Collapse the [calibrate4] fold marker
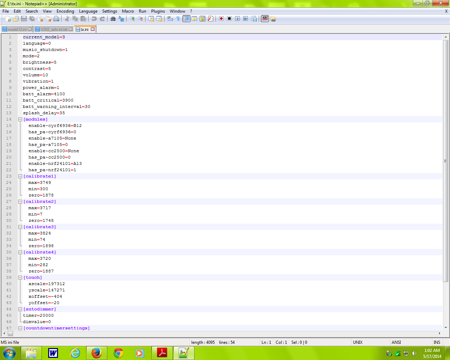Viewport: 450px width, 360px height. click(20, 252)
